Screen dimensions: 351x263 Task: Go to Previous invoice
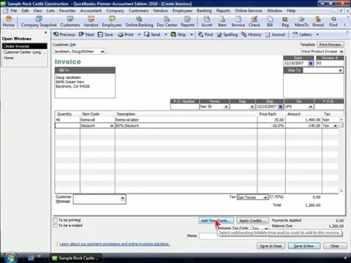point(64,34)
